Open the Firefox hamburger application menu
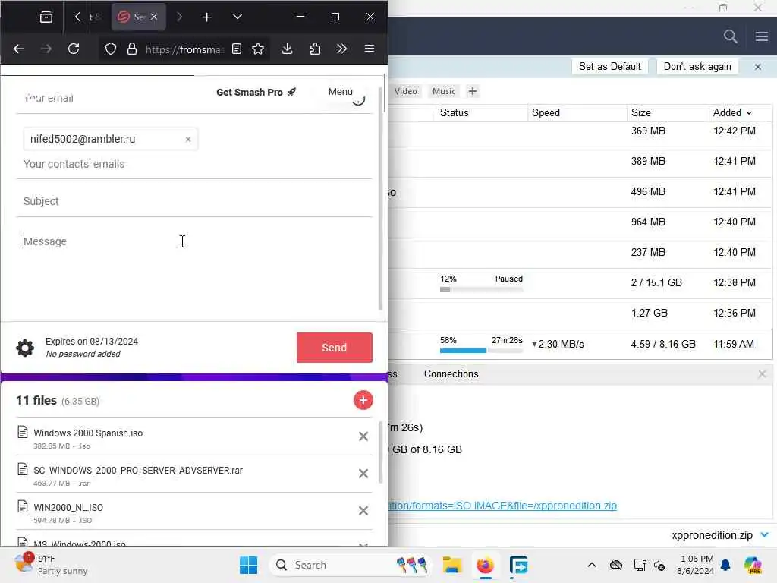The image size is (777, 583). (x=370, y=49)
